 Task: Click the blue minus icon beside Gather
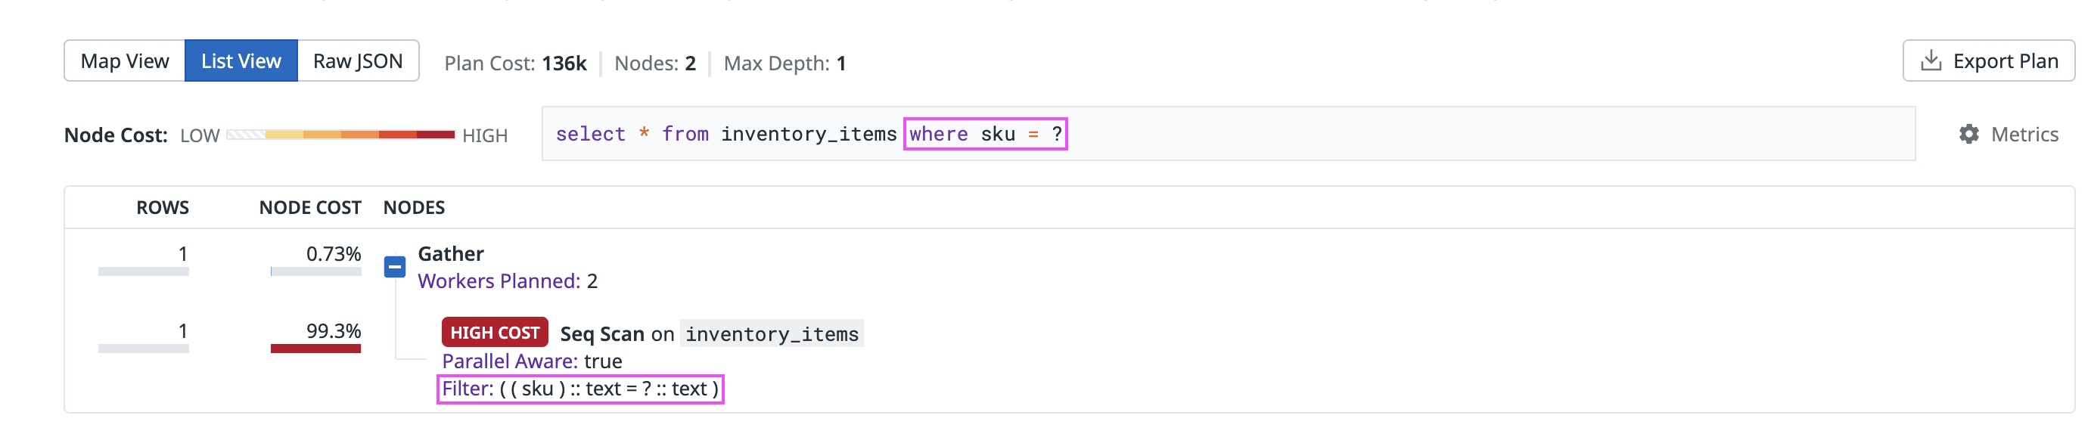tap(396, 265)
